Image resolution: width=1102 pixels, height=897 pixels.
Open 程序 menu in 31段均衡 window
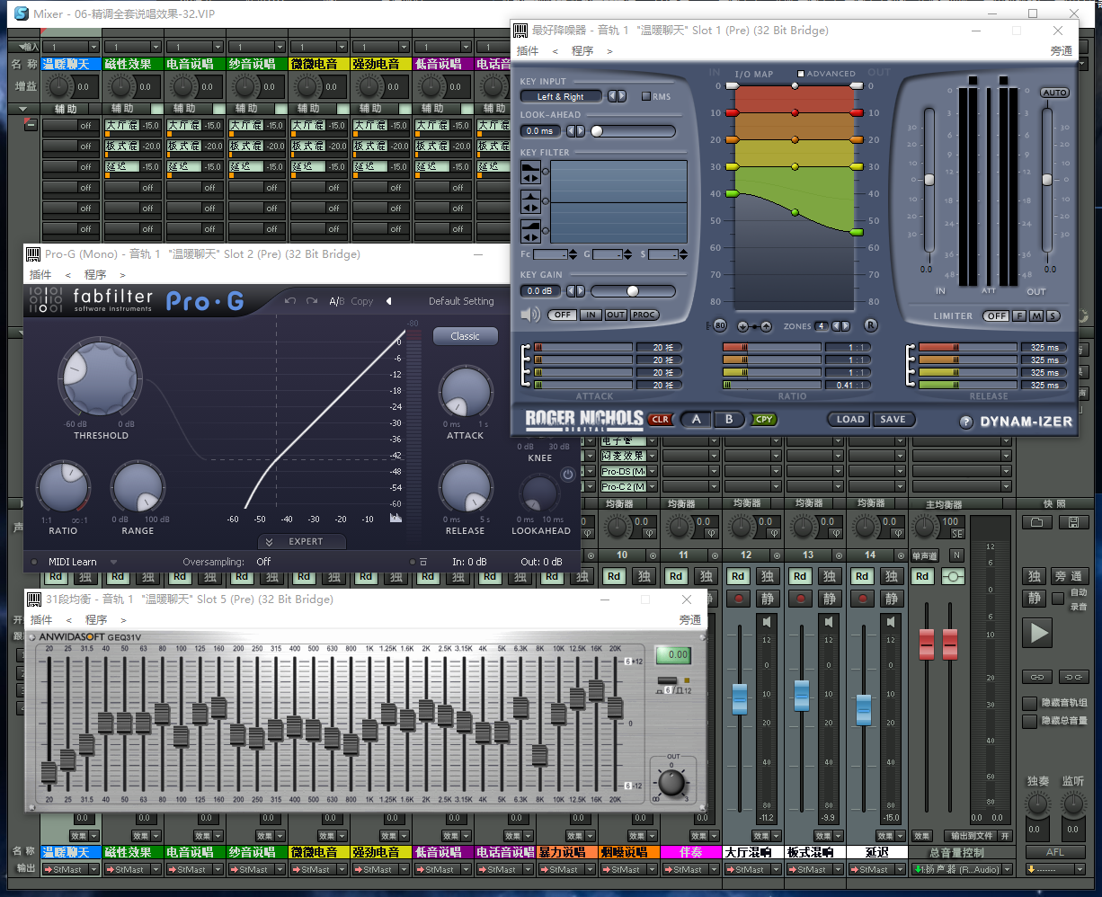[95, 620]
